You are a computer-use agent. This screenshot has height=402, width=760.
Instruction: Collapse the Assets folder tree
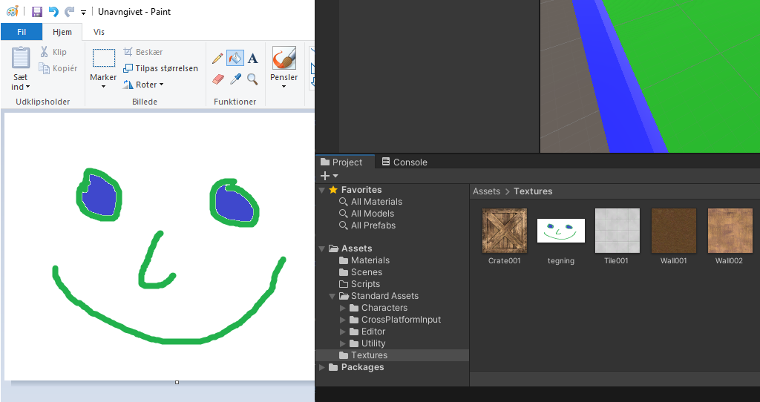coord(322,249)
